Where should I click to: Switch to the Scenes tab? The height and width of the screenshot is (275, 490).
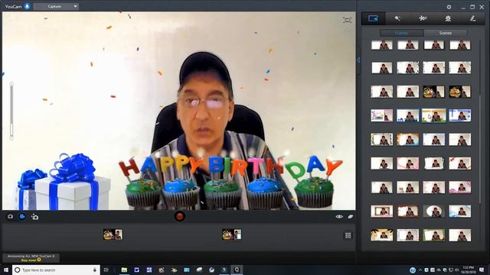point(446,33)
